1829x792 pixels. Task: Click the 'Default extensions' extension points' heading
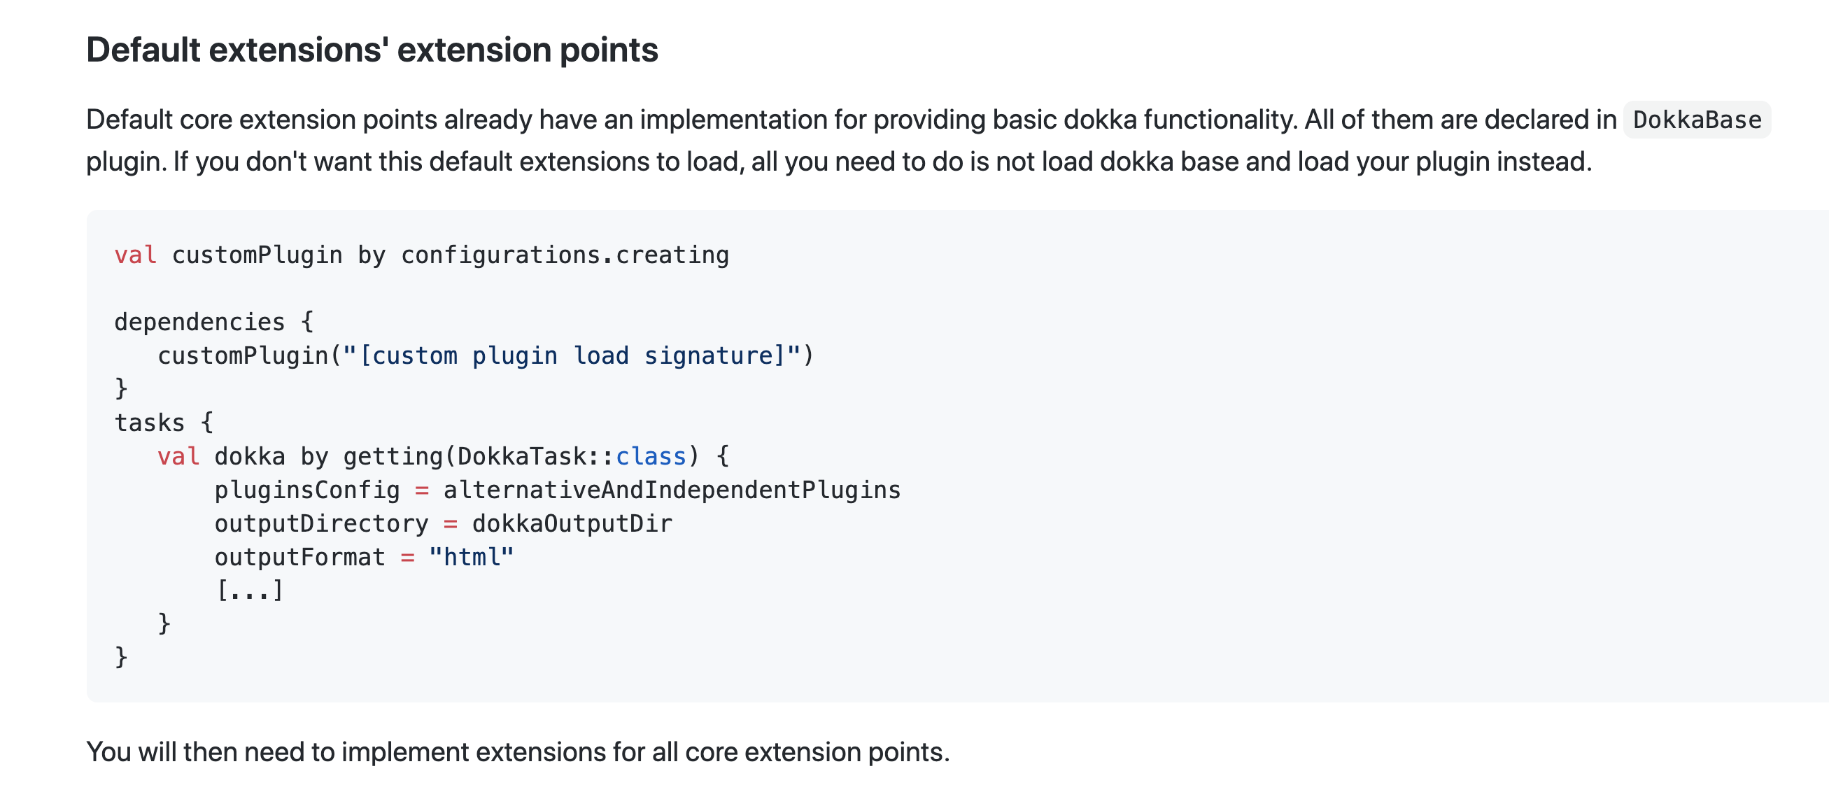pyautogui.click(x=372, y=50)
